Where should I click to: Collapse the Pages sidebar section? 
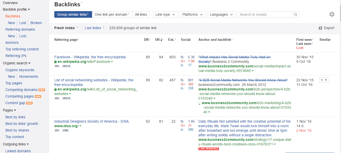(9, 110)
